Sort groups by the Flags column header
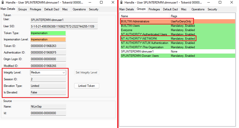 [x=203, y=16]
